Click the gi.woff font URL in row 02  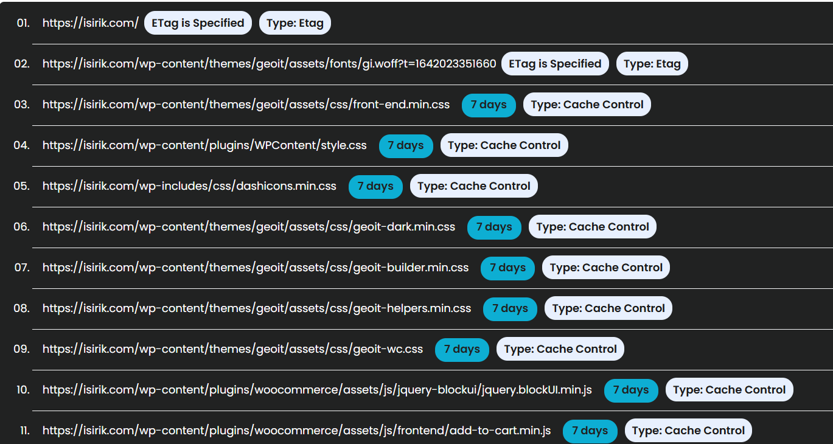click(x=270, y=64)
